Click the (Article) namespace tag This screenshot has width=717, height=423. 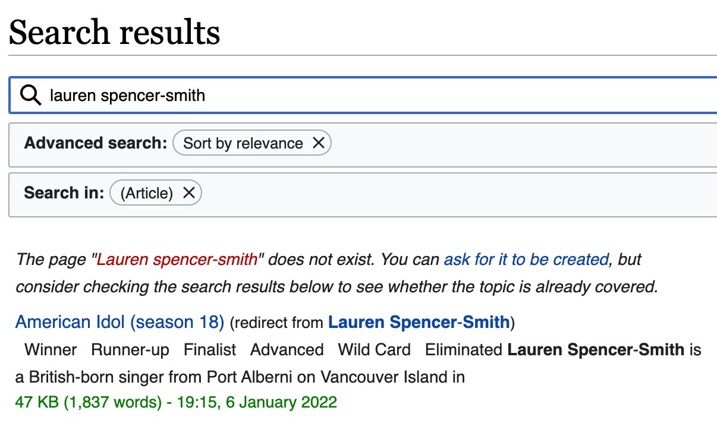(x=146, y=193)
